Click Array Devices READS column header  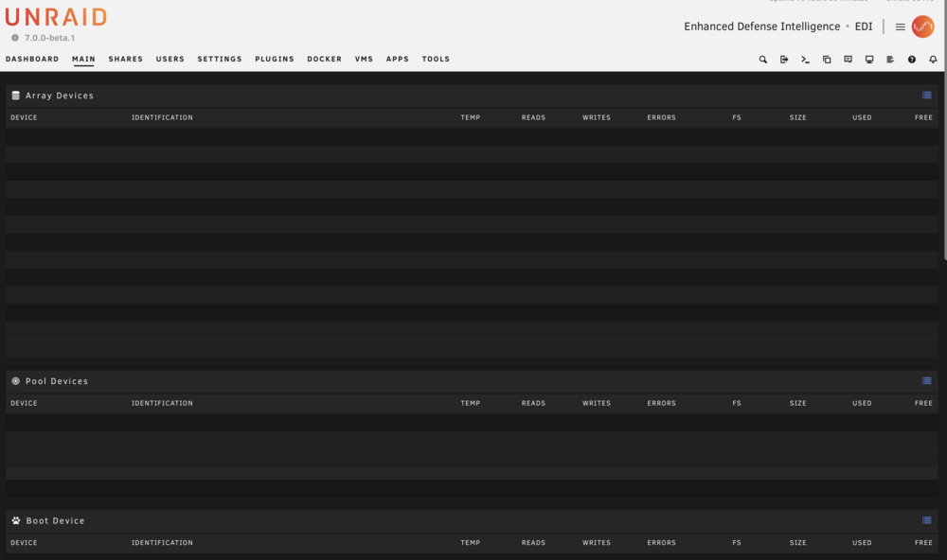coord(533,117)
